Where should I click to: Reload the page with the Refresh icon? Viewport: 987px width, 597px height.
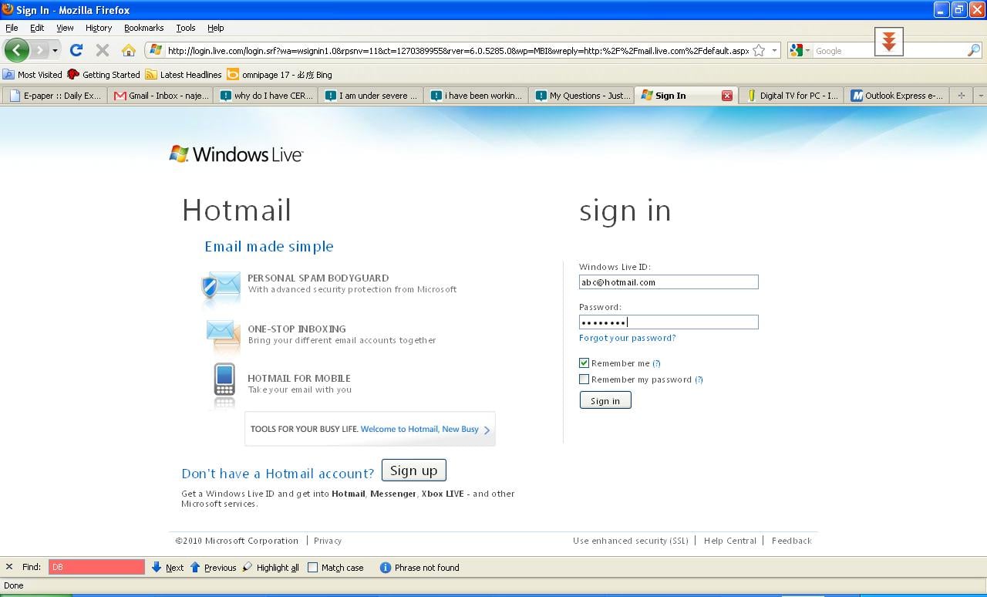[76, 50]
